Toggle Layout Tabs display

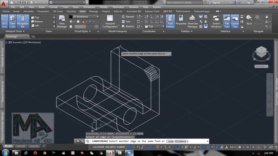(x=235, y=21)
